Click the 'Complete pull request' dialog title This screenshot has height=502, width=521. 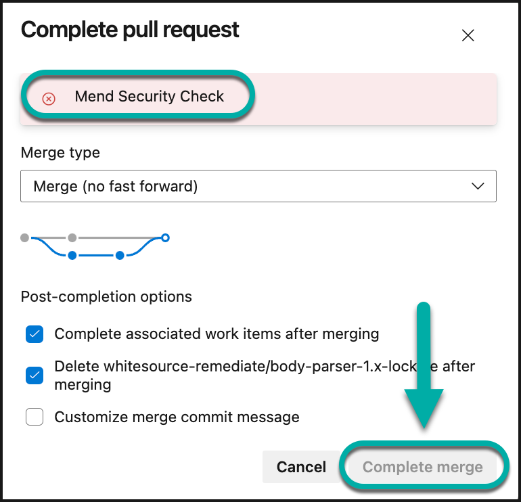(x=130, y=30)
